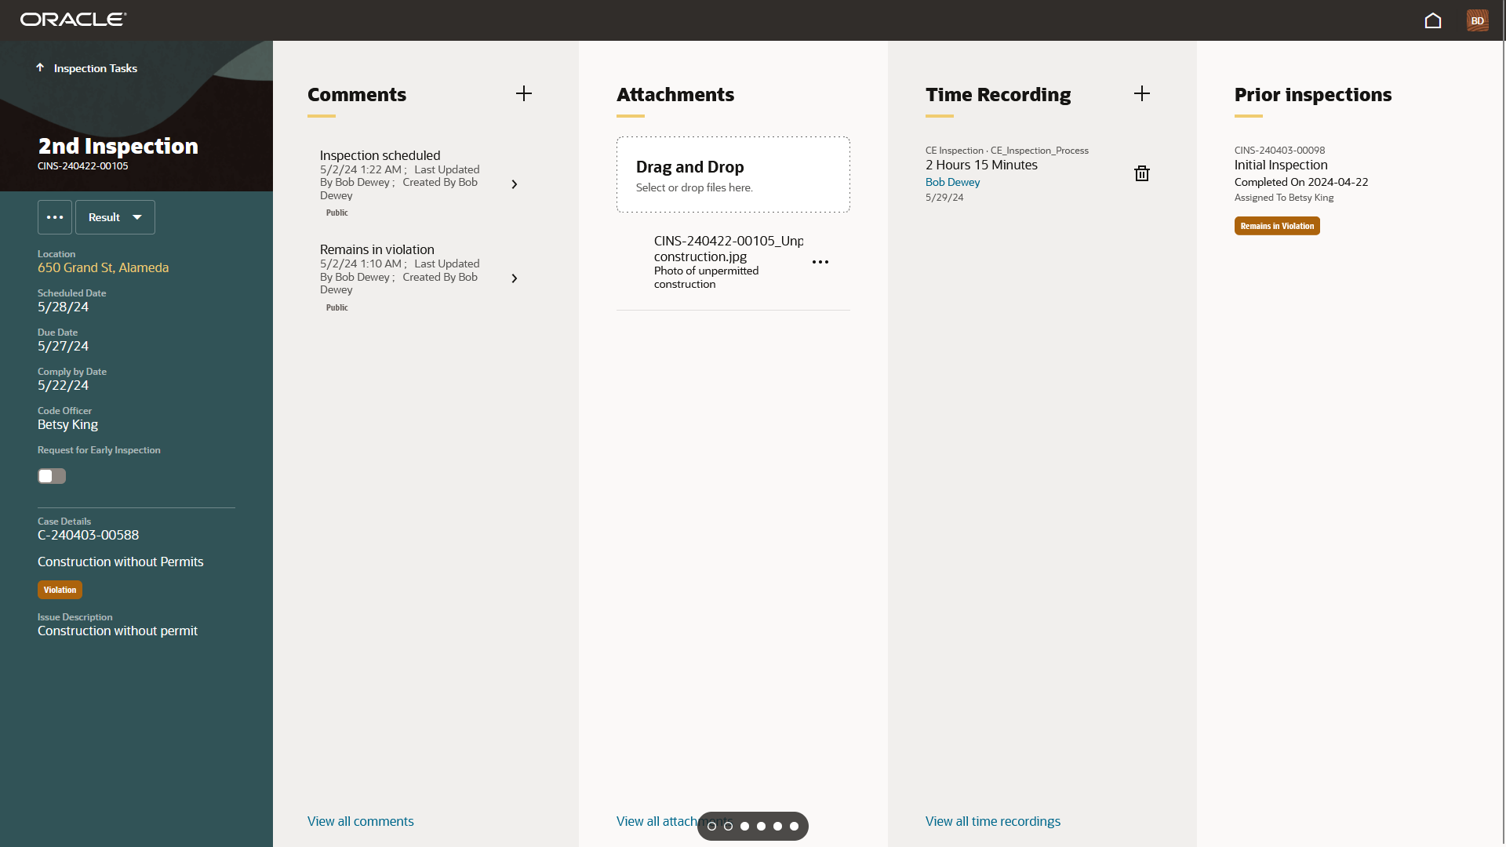Click Issue Description Construction without permit
This screenshot has width=1506, height=847.
118,631
